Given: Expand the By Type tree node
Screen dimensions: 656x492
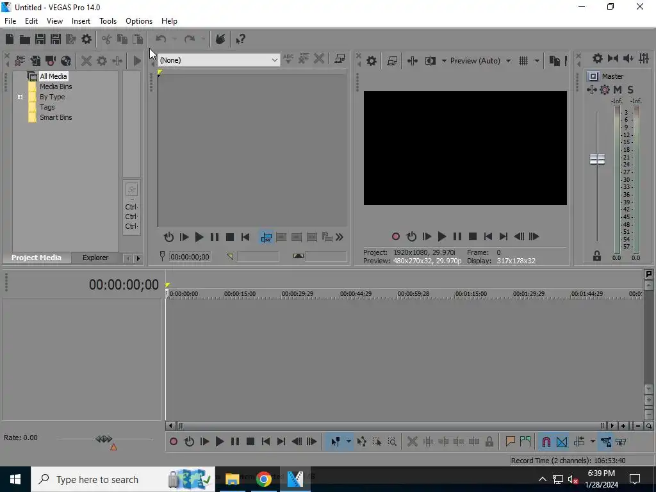Looking at the screenshot, I should (20, 97).
